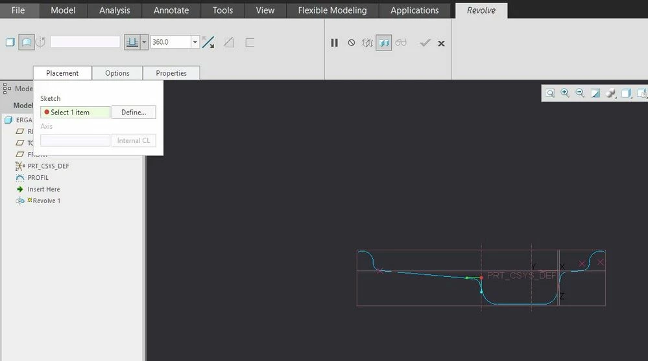Viewport: 648px width, 361px height.
Task: Toggle unattached preview mode icon
Action: click(x=367, y=43)
